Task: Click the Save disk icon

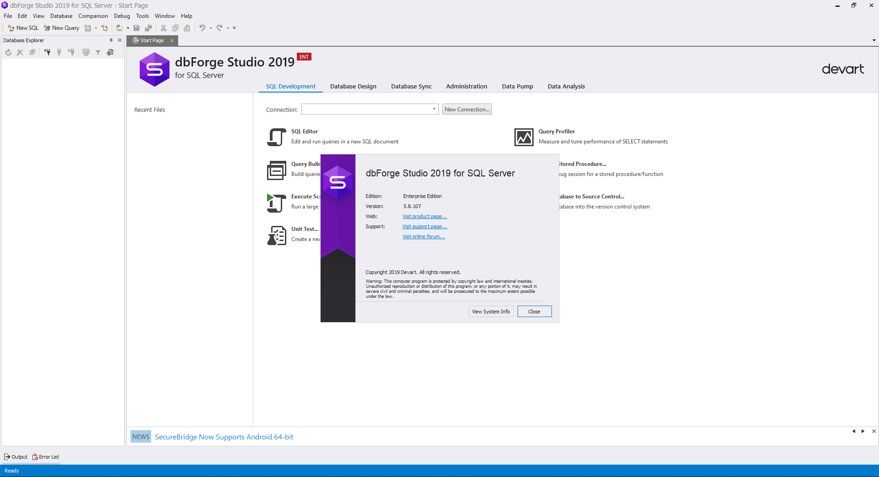Action: [136, 28]
